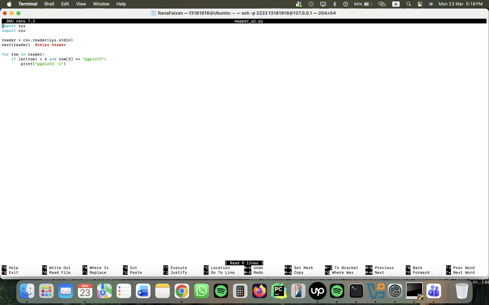Launch Calculator from the Dock
Image resolution: width=489 pixels, height=305 pixels.
[240, 291]
